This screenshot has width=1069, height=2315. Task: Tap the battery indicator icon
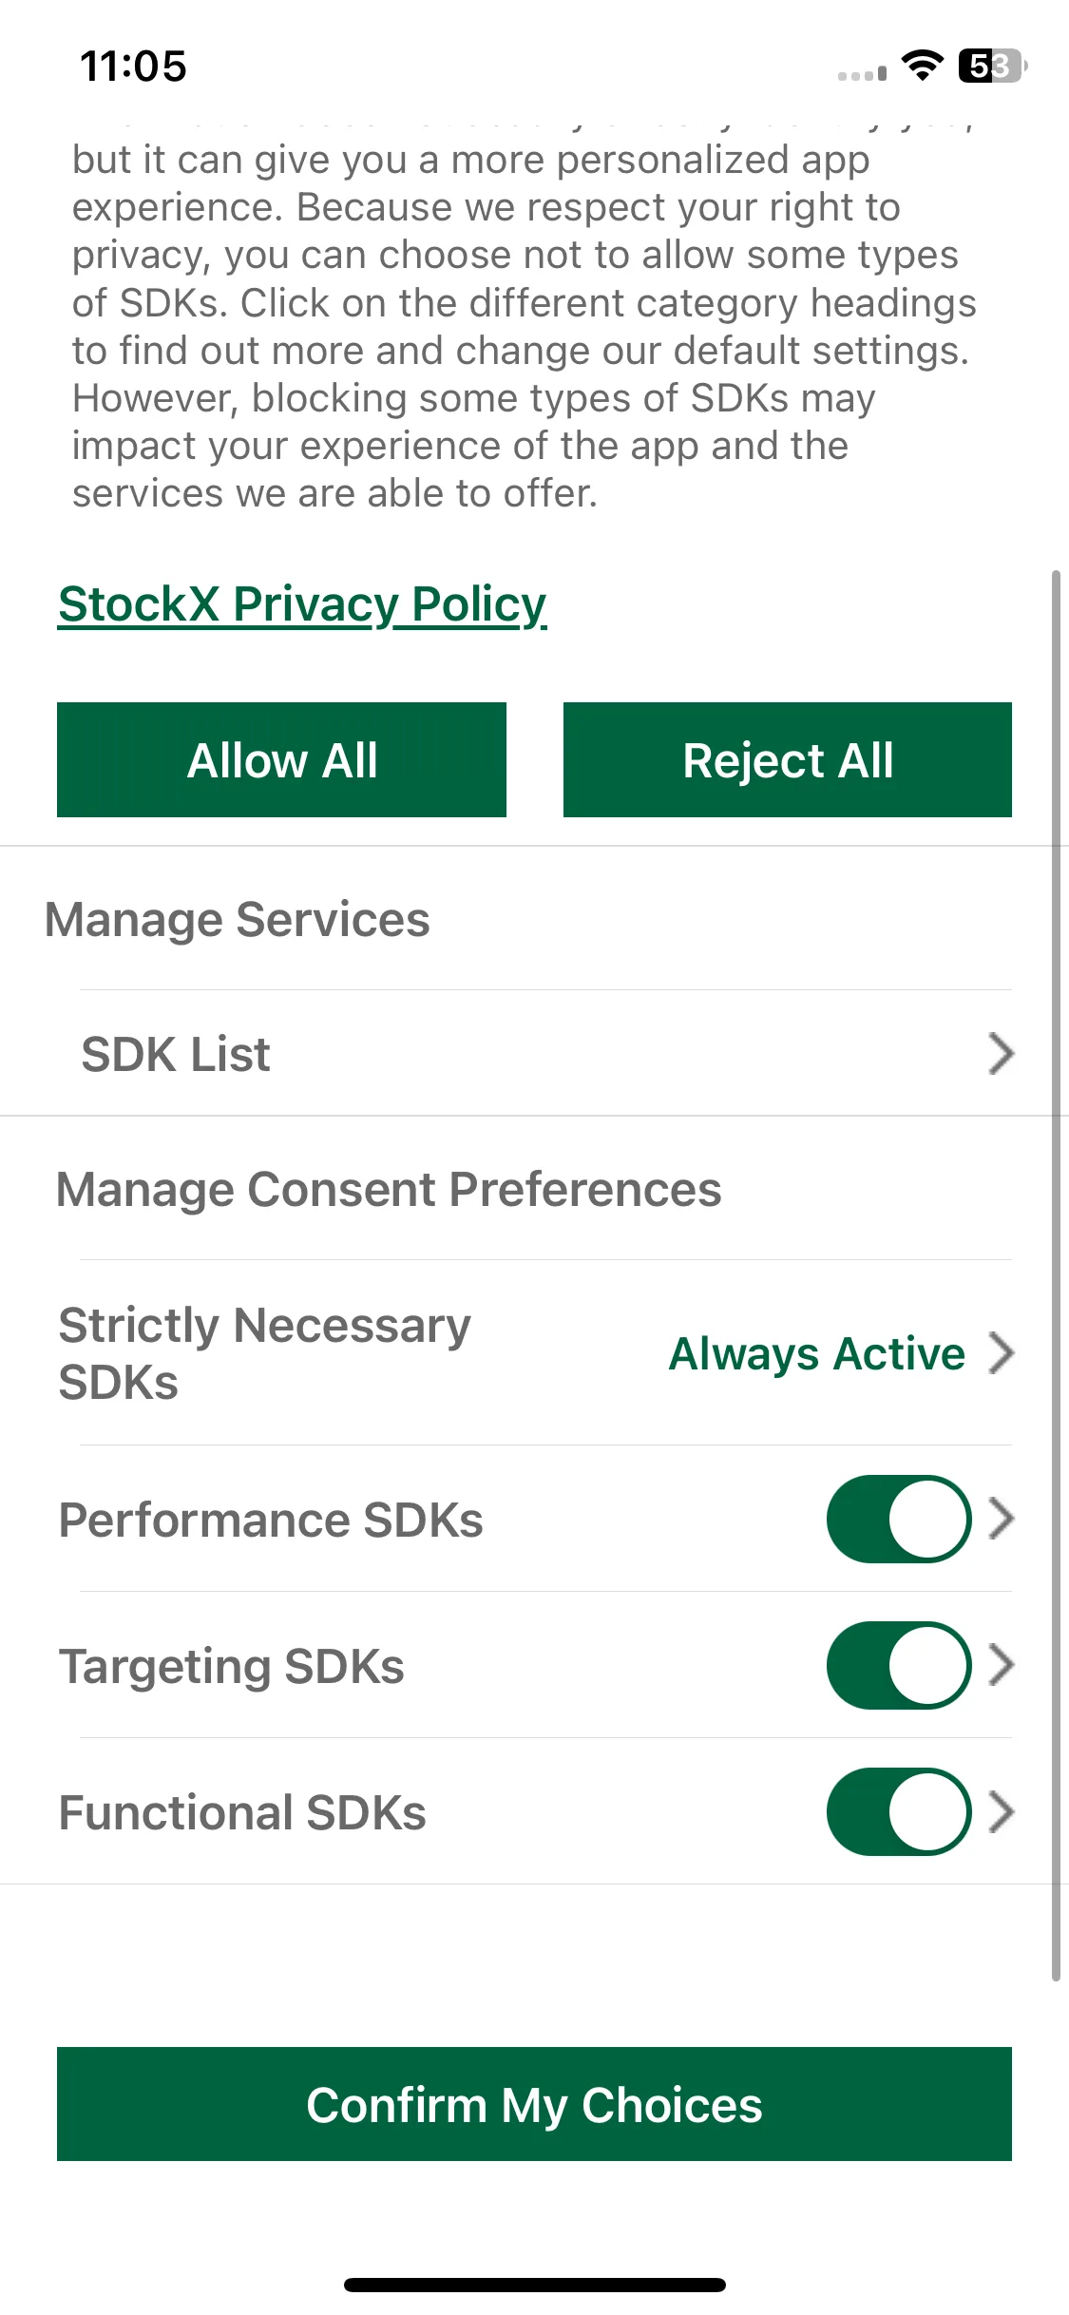pos(993,66)
